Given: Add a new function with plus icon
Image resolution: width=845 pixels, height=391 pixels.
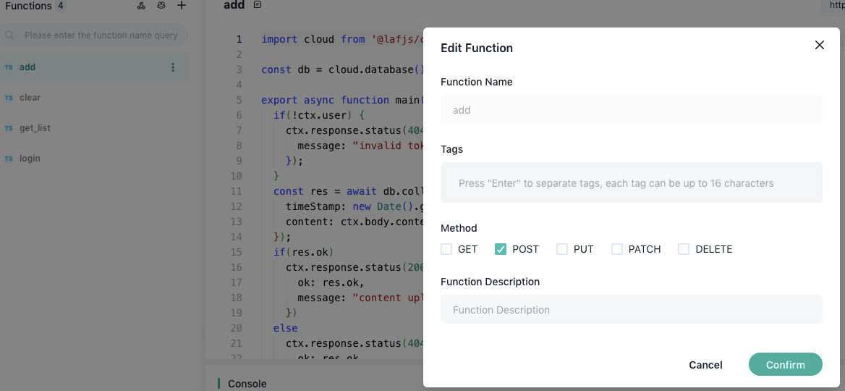Looking at the screenshot, I should pyautogui.click(x=182, y=6).
